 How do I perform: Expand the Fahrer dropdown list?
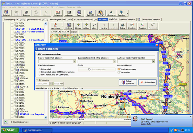[x=75, y=61]
